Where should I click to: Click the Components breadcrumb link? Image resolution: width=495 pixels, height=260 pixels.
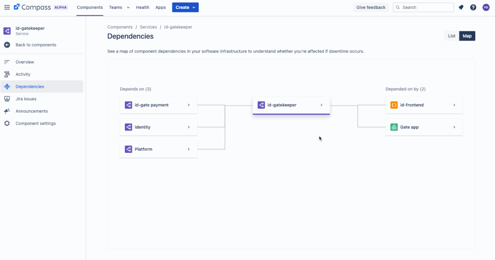pos(120,27)
